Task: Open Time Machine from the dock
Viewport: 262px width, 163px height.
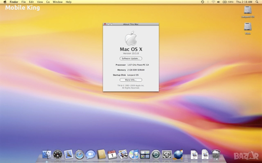Action: coord(156,154)
